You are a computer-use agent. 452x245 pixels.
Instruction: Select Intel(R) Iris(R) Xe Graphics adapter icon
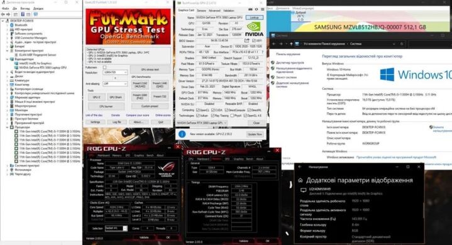point(17,63)
